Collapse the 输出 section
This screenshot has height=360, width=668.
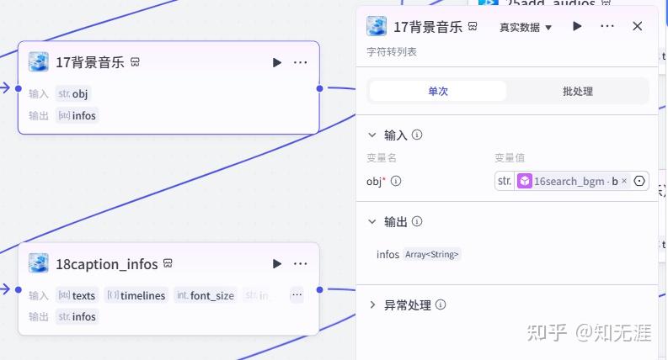click(x=372, y=222)
